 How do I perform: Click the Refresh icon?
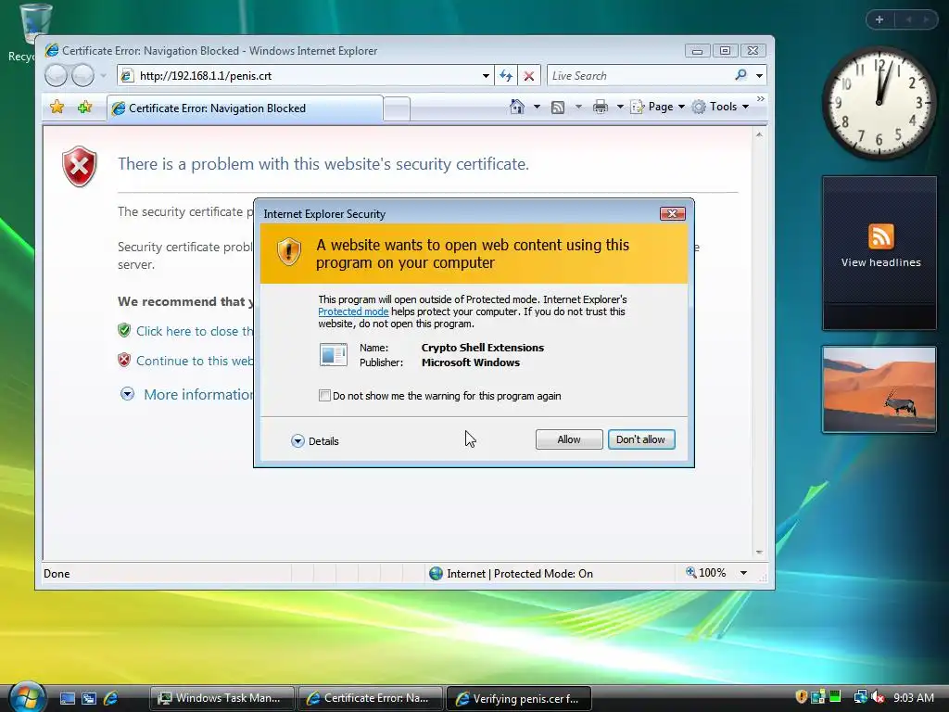(x=506, y=76)
